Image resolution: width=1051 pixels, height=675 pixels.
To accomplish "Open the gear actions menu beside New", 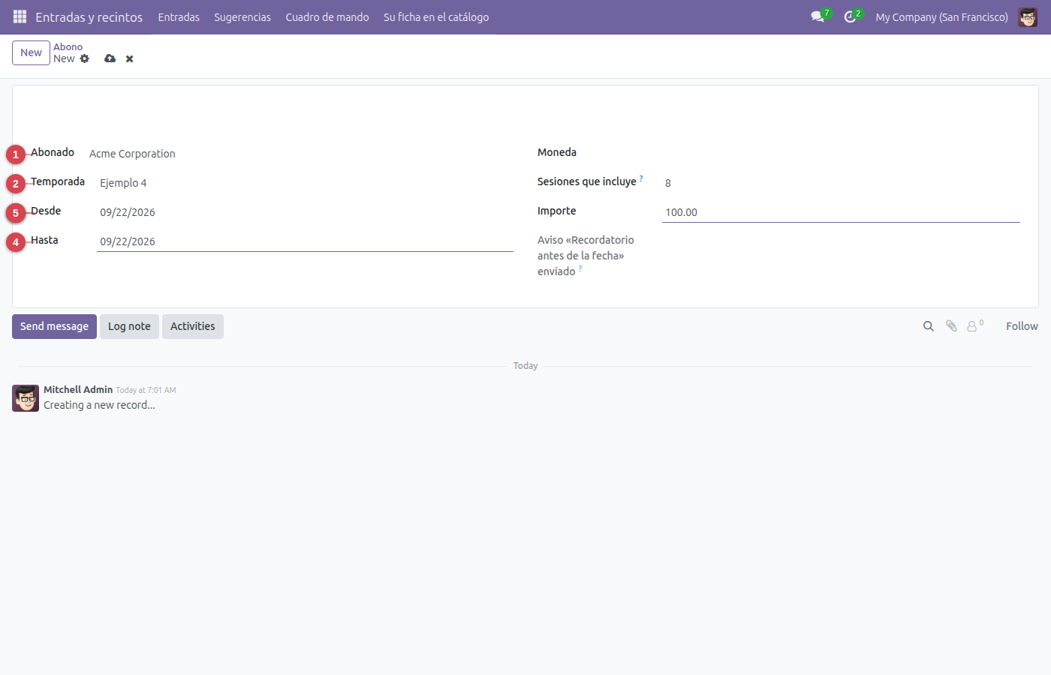I will click(85, 58).
